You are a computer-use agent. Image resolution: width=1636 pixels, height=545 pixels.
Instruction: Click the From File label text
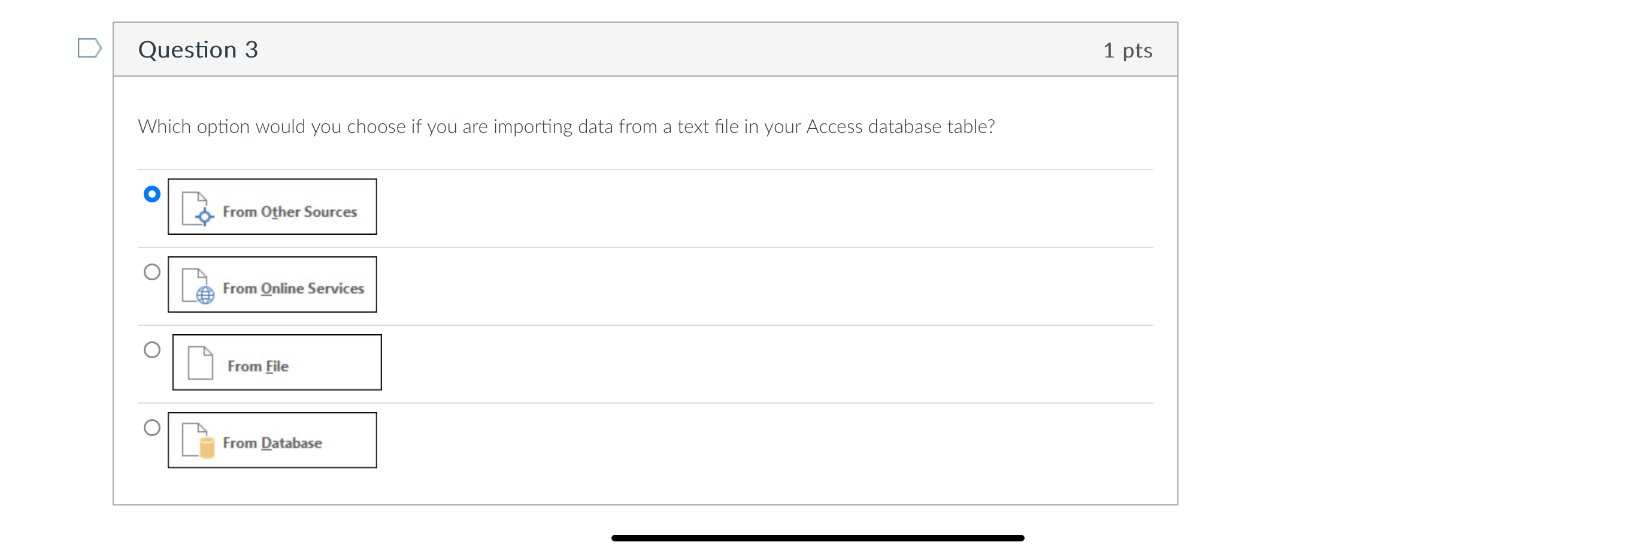(258, 367)
